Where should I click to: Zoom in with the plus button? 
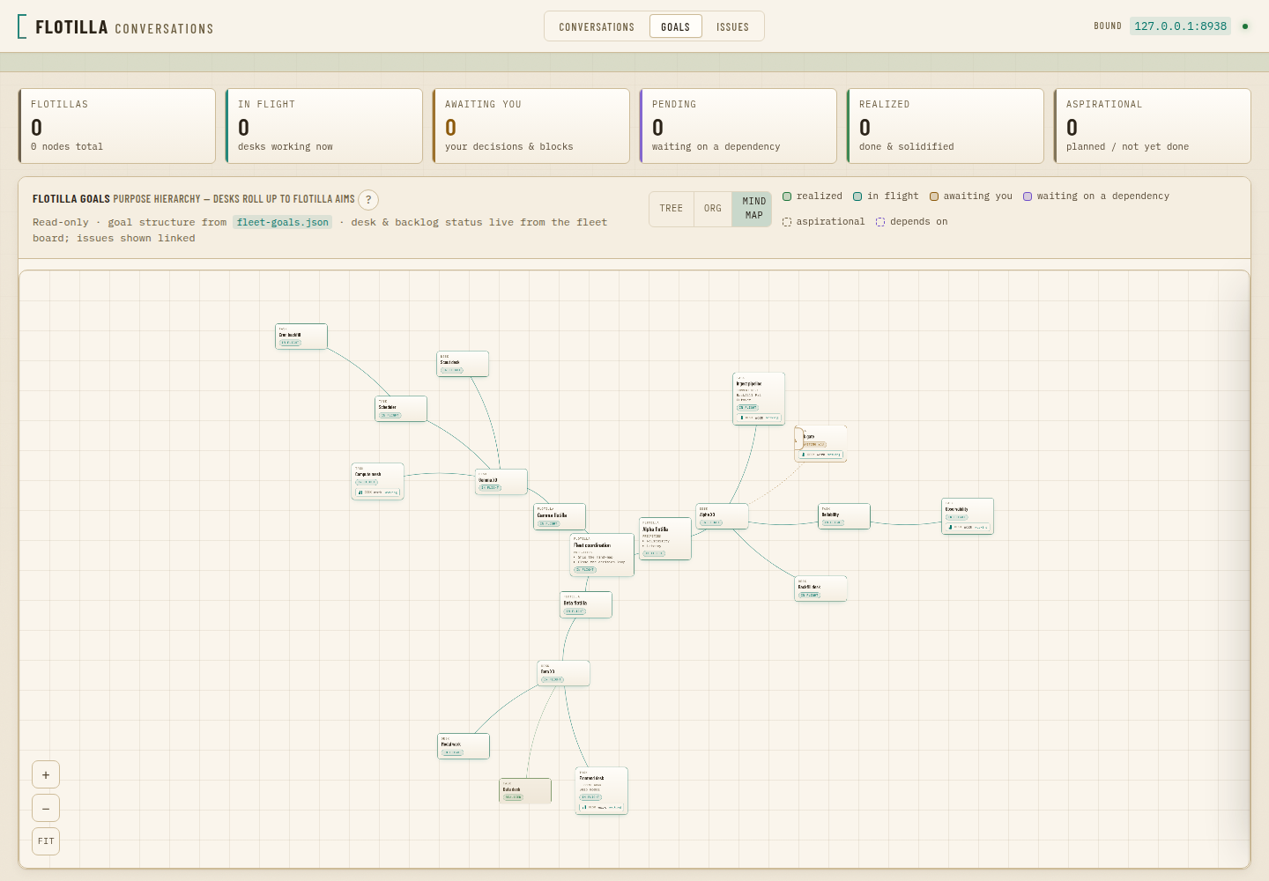(x=46, y=775)
